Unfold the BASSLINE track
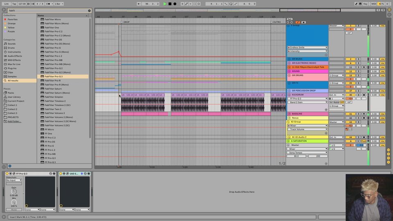 pyautogui.click(x=289, y=114)
